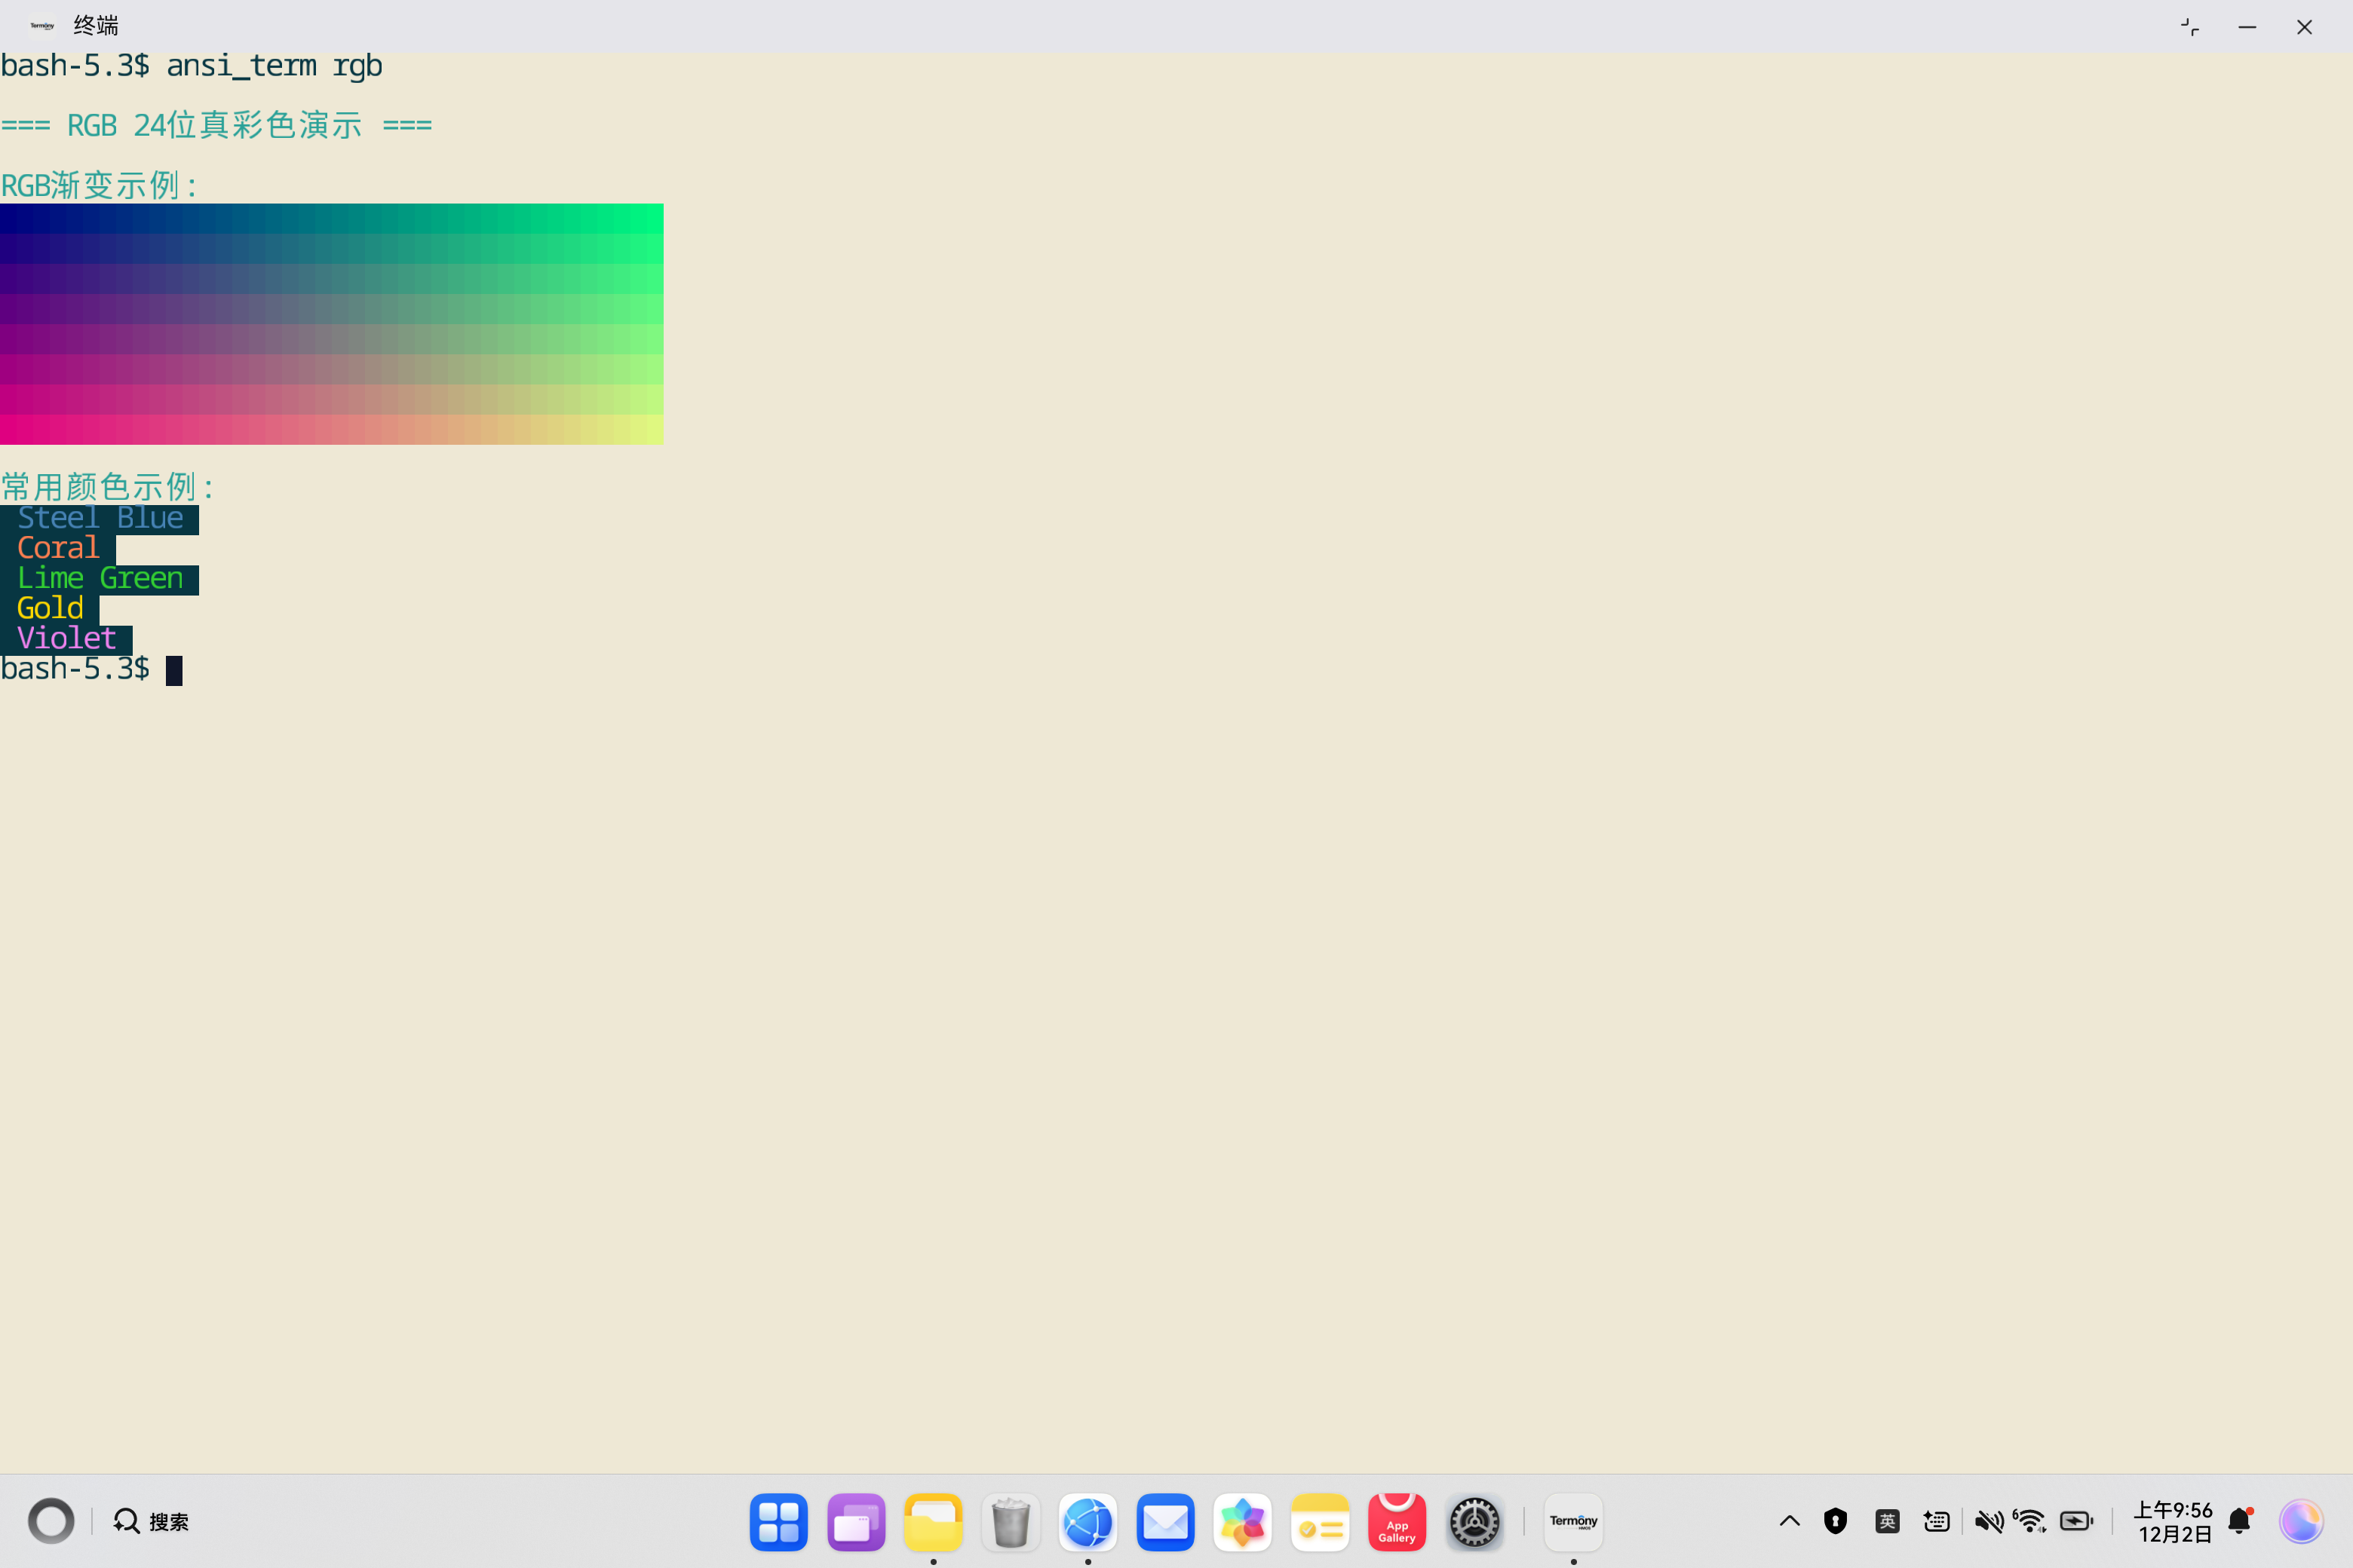Open the Files folder in dock
Viewport: 2353px width, 1568px height.
pyautogui.click(x=934, y=1522)
